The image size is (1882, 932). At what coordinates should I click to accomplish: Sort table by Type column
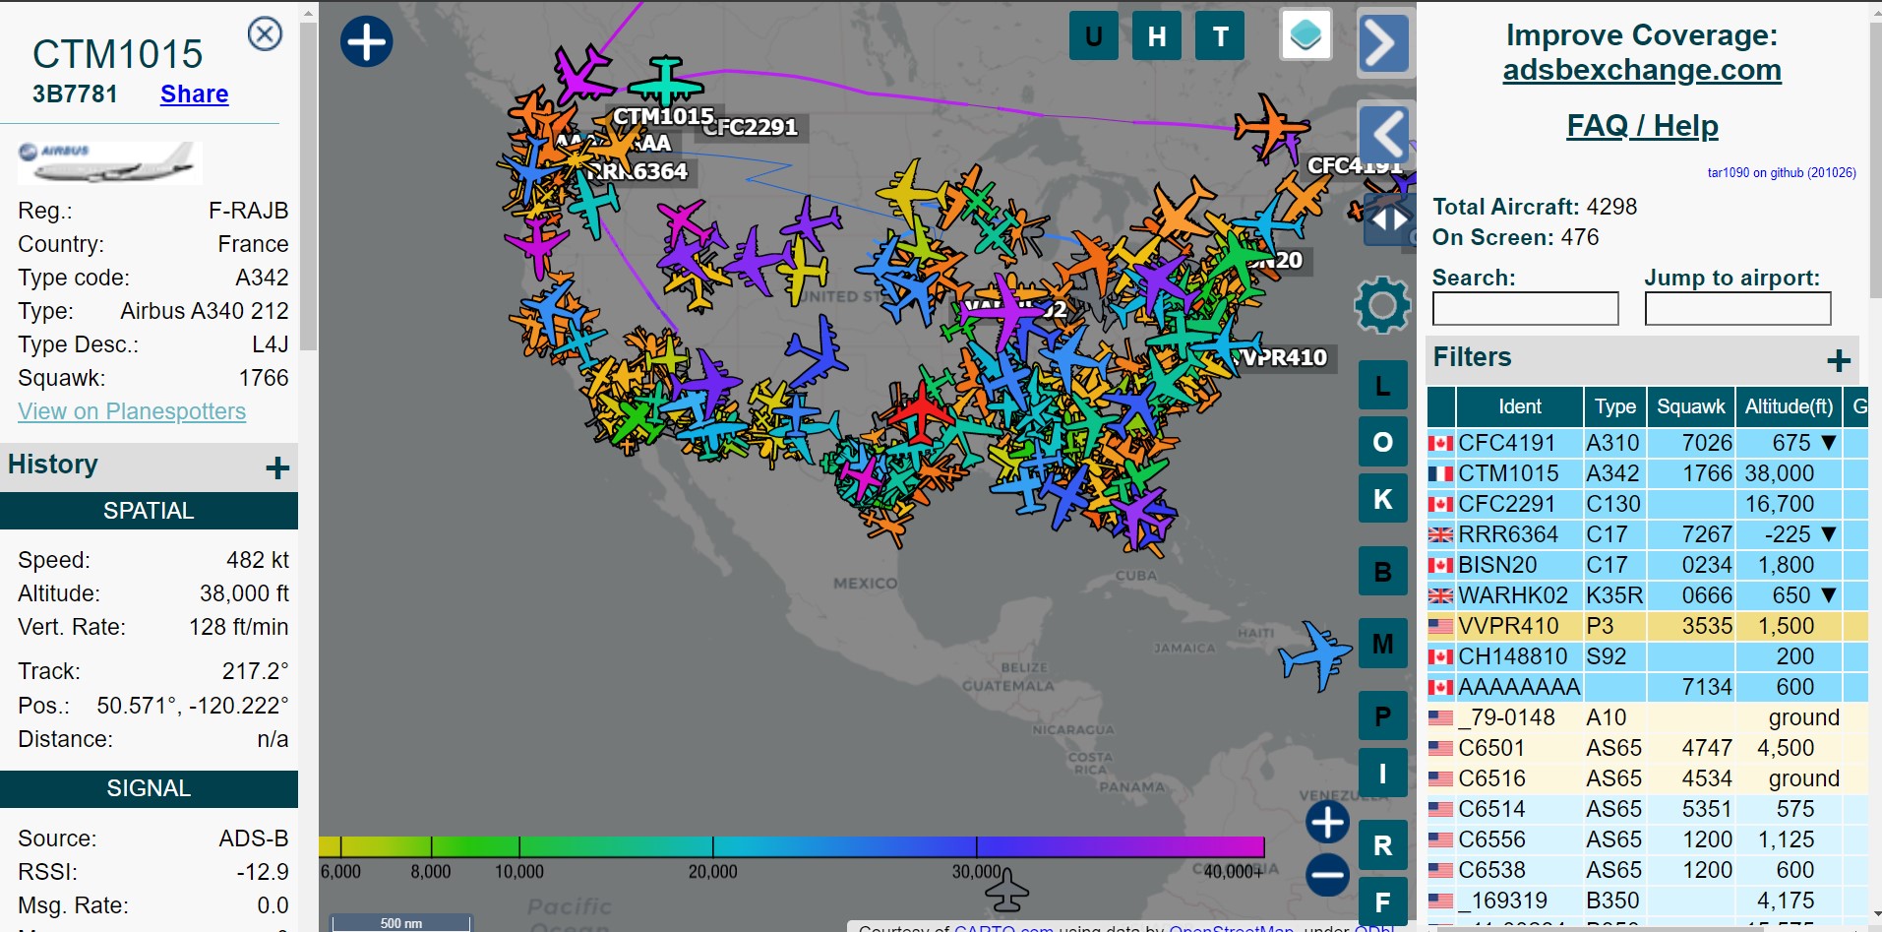click(1614, 406)
